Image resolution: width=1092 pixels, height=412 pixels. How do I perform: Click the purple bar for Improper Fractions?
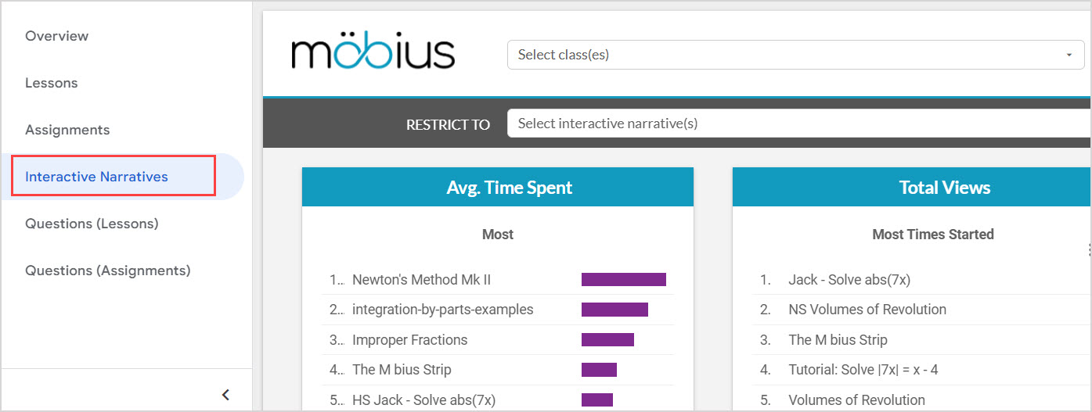click(607, 340)
